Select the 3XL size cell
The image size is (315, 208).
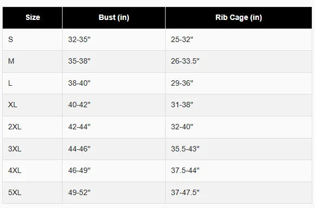click(x=32, y=149)
